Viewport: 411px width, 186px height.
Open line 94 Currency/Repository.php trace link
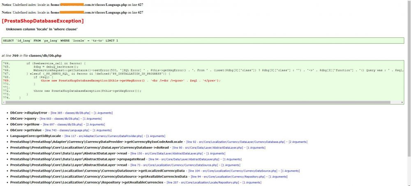228,177
